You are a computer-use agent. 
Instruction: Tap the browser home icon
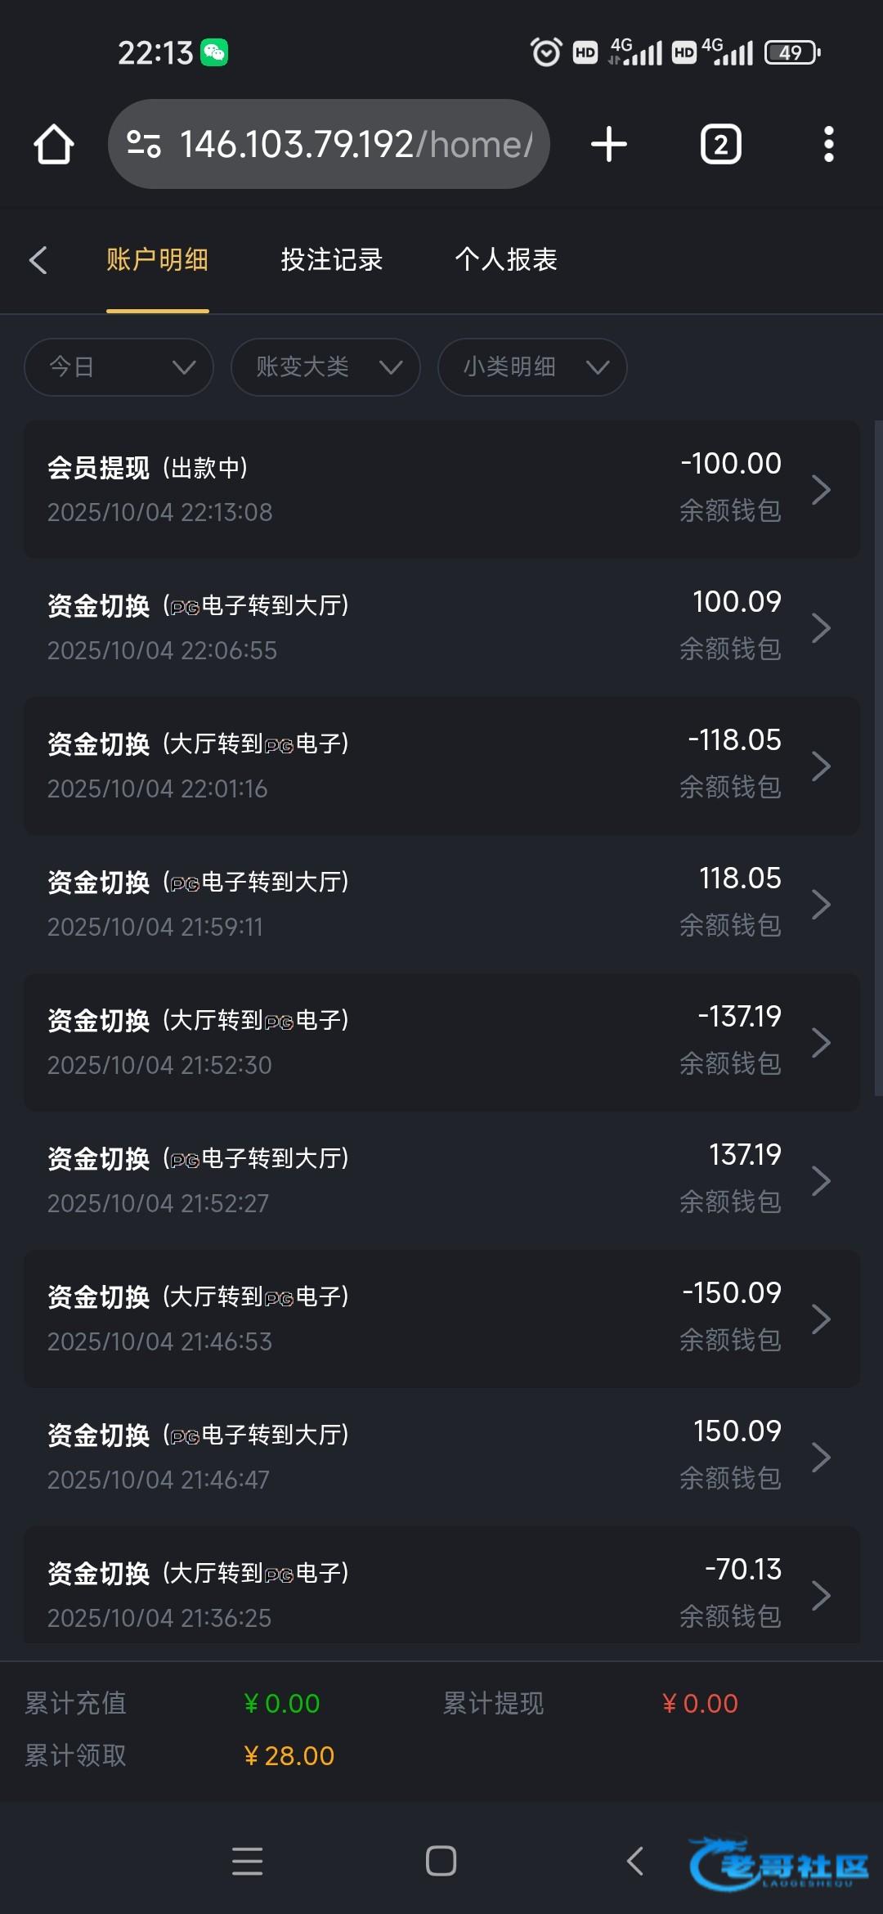point(54,145)
